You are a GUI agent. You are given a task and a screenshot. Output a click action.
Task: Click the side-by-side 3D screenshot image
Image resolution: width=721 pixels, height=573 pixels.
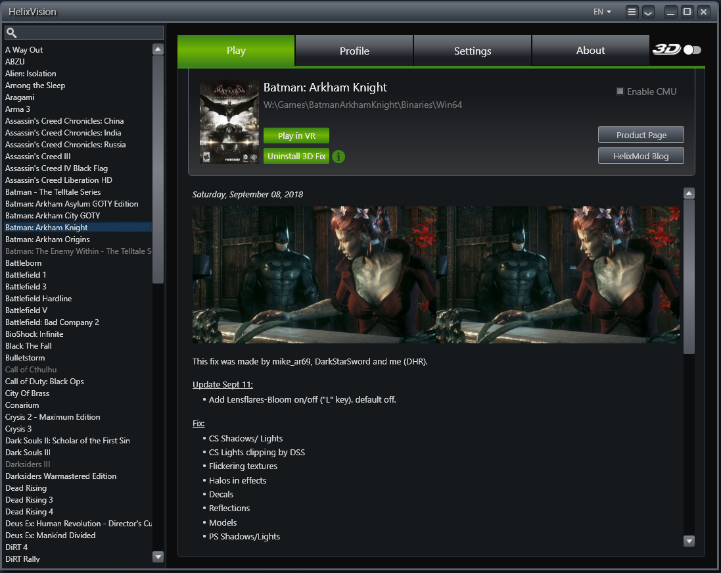(436, 274)
